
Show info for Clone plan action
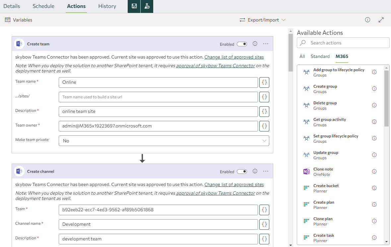coord(374,221)
